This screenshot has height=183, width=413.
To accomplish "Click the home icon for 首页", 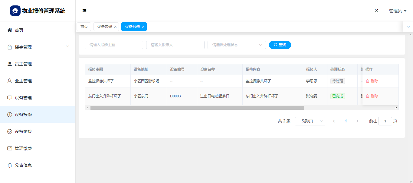I will 10,30.
